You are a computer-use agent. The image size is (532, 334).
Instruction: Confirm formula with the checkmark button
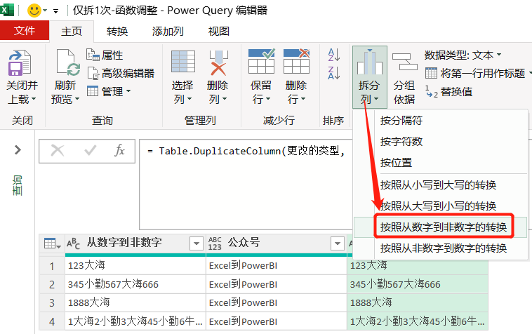click(91, 150)
